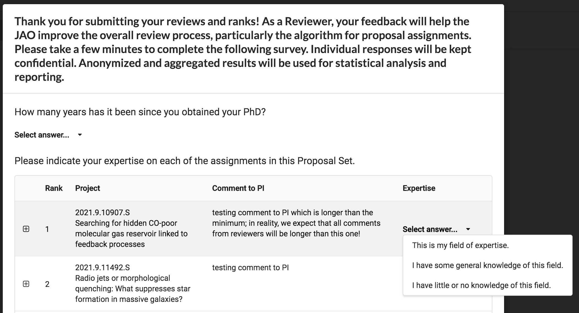Expand details for rank 2 project row

click(26, 284)
